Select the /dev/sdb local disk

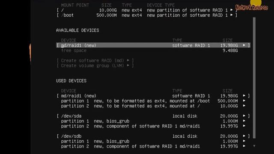click(x=153, y=136)
